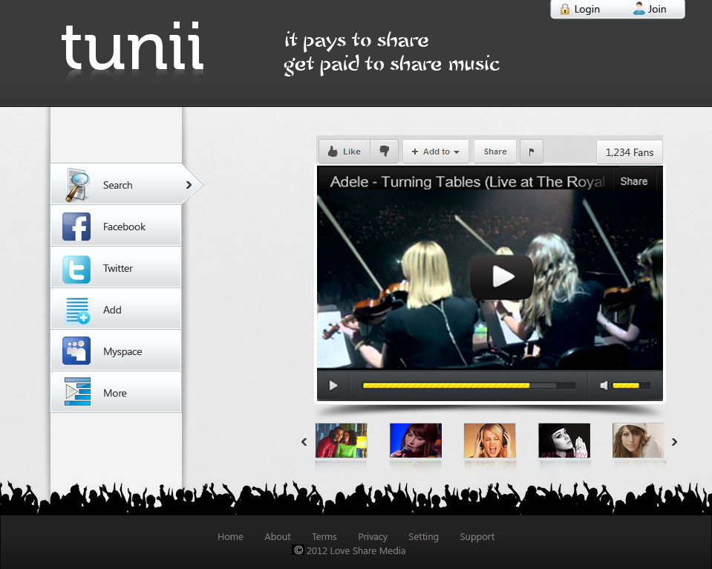Click the Facebook logo icon

point(76,227)
